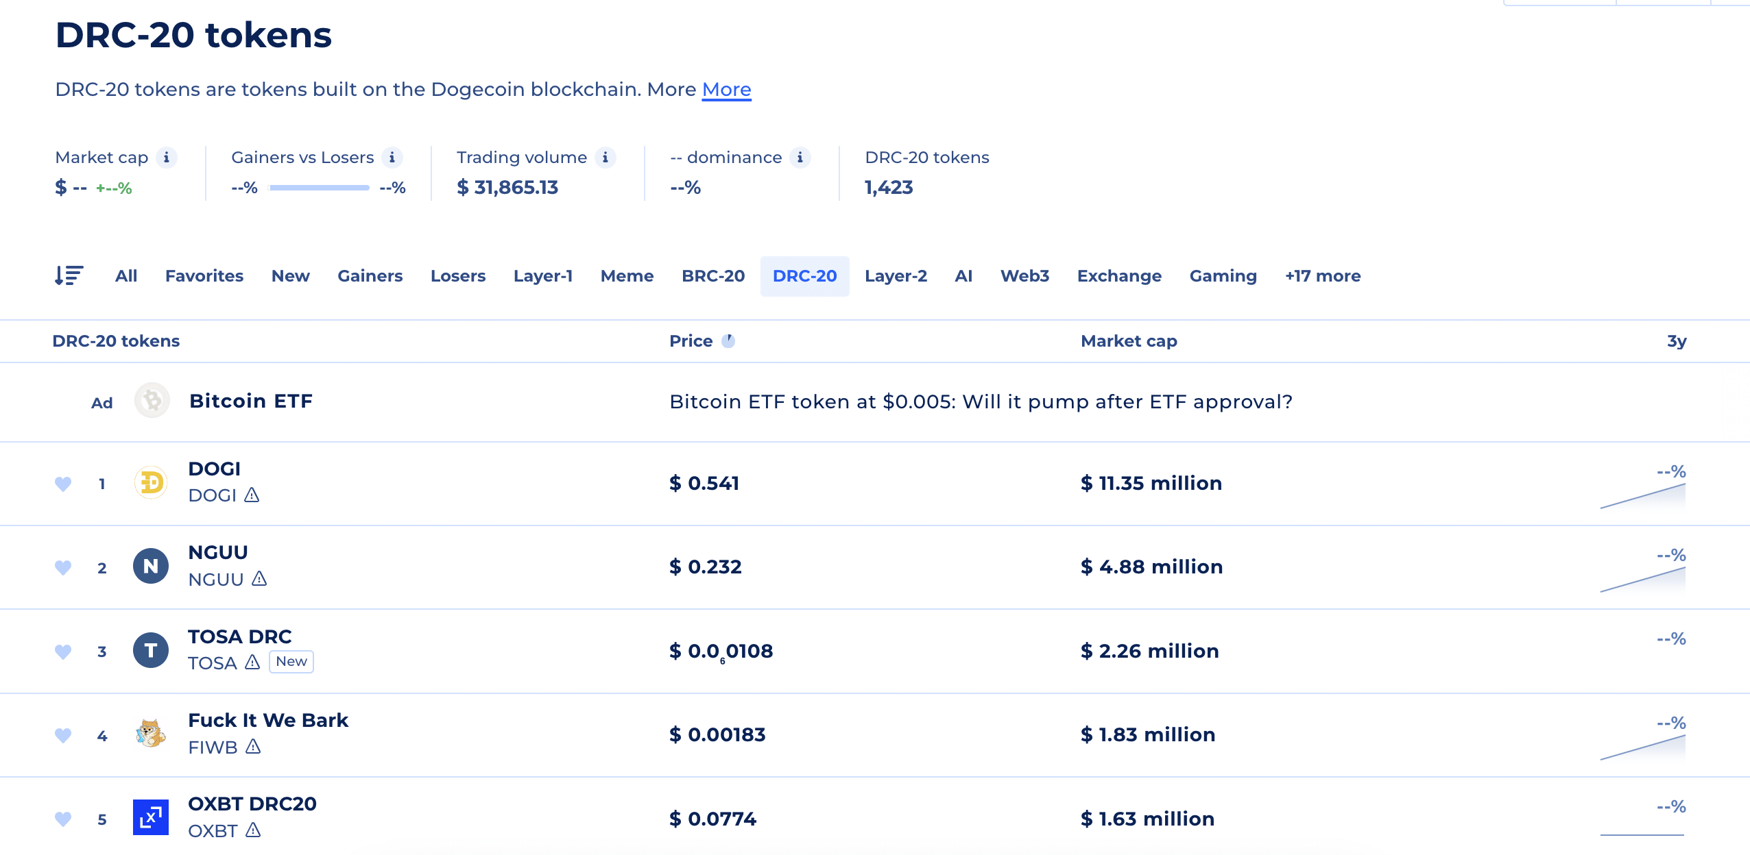Follow the More link in description

tap(727, 90)
